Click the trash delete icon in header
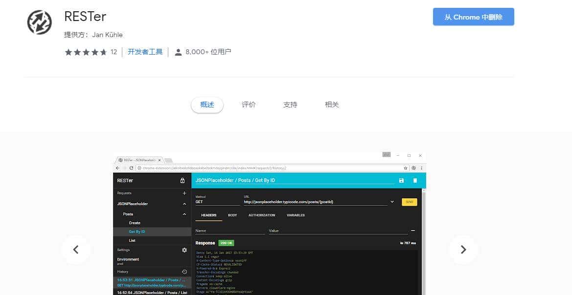Viewport: 572px width, 295px height. coord(415,180)
